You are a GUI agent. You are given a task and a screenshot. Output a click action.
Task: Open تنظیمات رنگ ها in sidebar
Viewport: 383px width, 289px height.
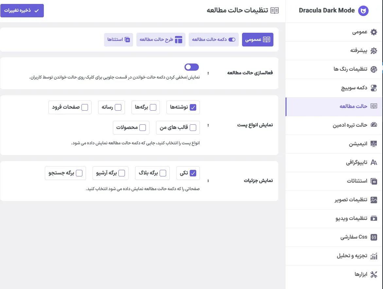click(334, 69)
